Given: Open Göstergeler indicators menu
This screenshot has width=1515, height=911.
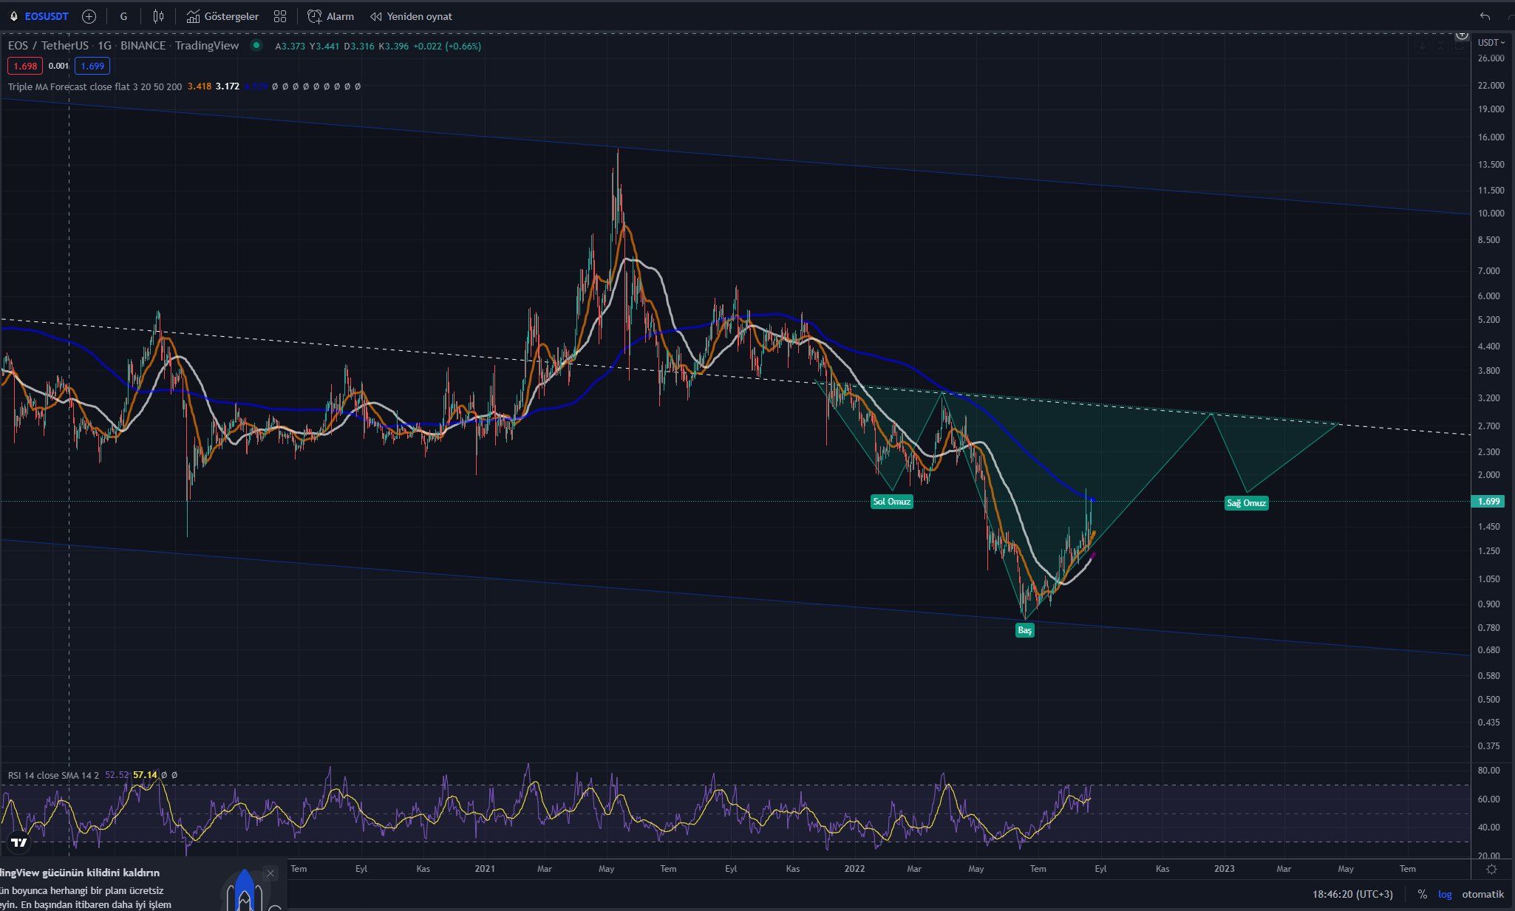Looking at the screenshot, I should point(222,16).
